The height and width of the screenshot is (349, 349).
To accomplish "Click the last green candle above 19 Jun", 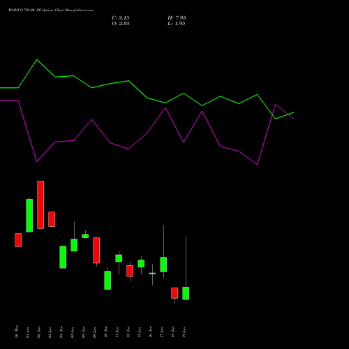I will 186,293.
